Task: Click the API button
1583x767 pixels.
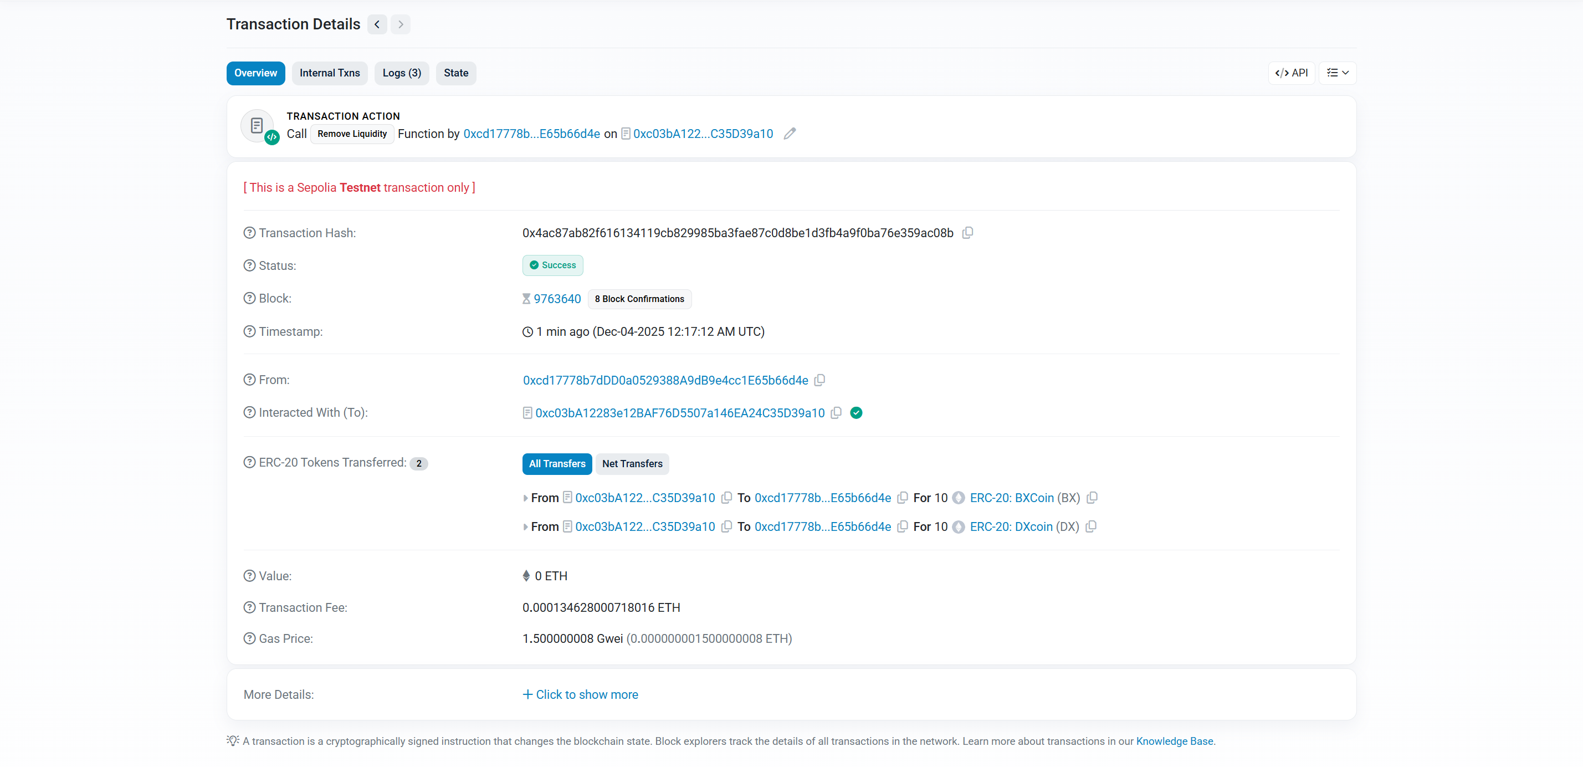Action: coord(1291,73)
